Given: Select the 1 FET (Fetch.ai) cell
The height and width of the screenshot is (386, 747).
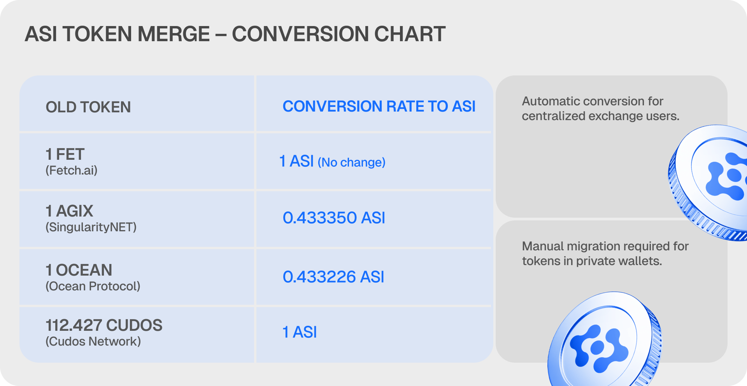Looking at the screenshot, I should pyautogui.click(x=137, y=161).
